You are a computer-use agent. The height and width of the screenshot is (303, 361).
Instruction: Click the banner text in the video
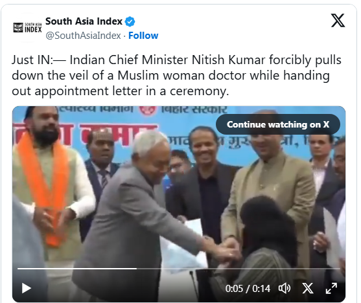(x=143, y=109)
